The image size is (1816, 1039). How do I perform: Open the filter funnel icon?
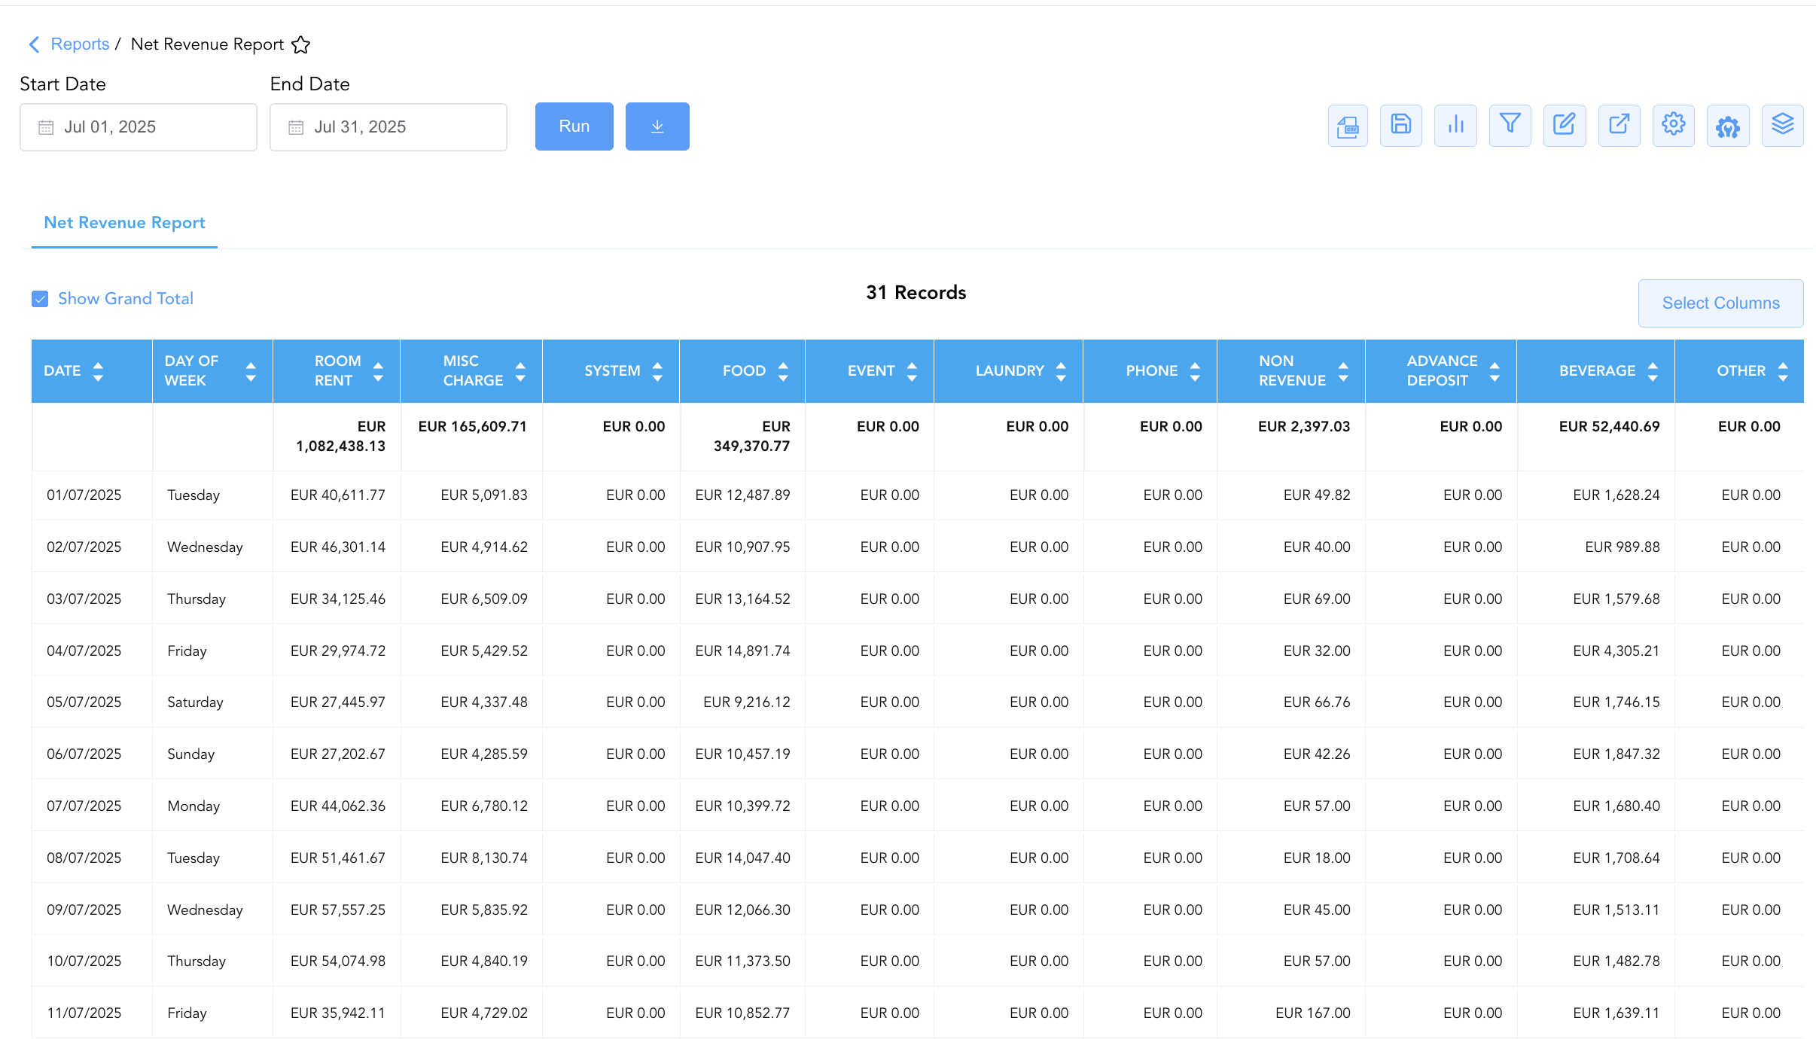[x=1510, y=126]
